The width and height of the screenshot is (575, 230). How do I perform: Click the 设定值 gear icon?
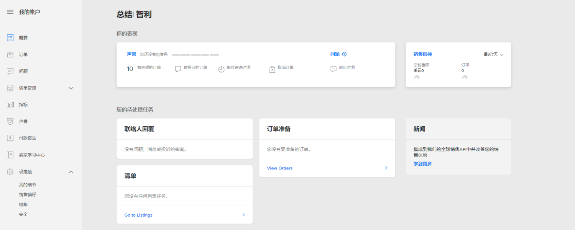[10, 172]
